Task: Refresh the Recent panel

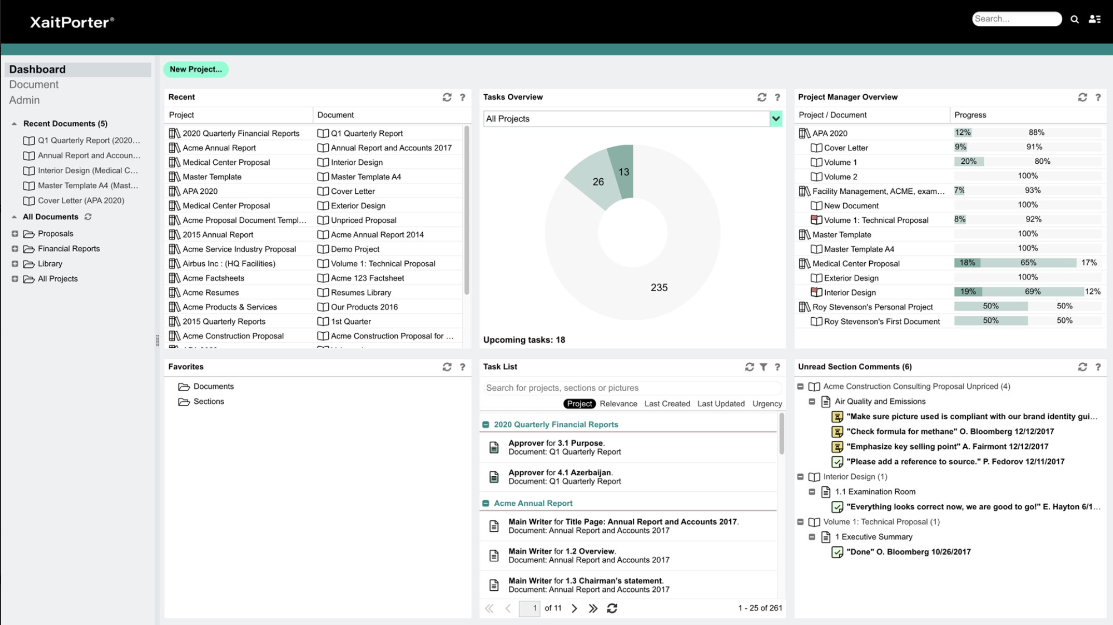Action: click(x=447, y=97)
